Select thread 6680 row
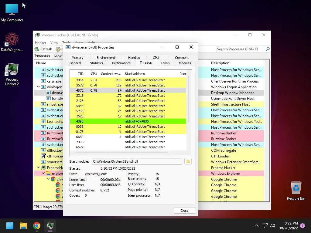Image resolution: width=311 pixels, height=233 pixels. (128, 137)
